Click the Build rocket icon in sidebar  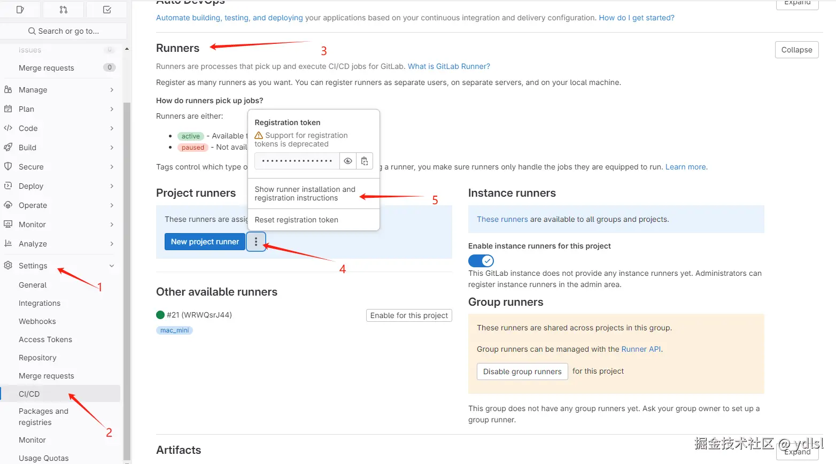(8, 147)
